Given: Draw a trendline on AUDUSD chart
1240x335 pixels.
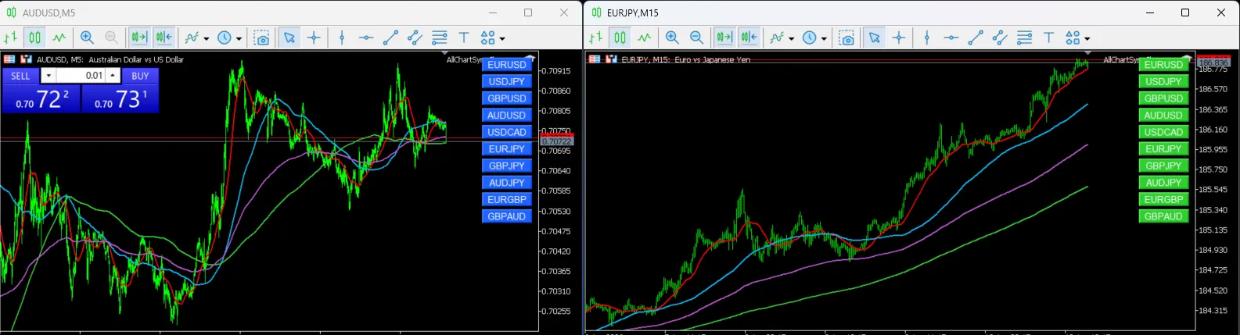Looking at the screenshot, I should point(390,37).
